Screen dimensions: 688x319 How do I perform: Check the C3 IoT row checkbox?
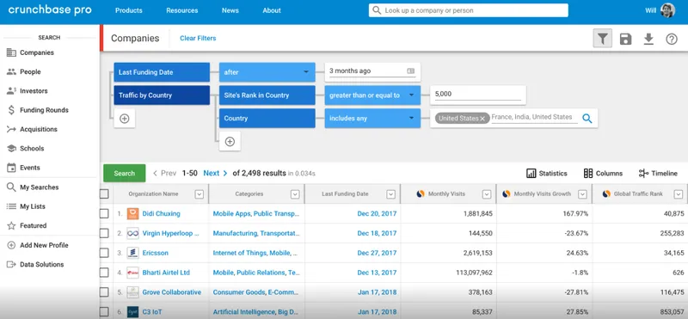click(x=104, y=312)
